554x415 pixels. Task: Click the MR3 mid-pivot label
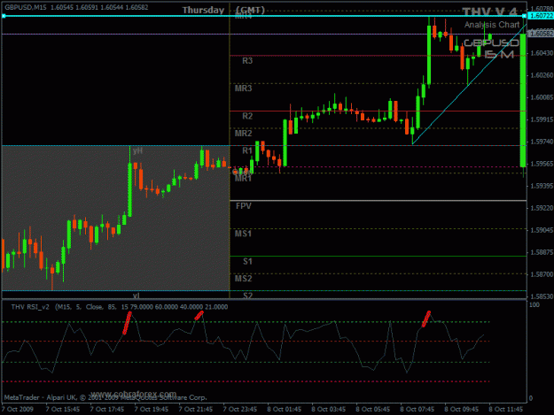click(x=244, y=88)
